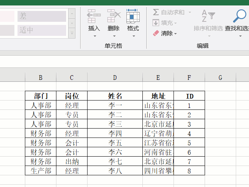Image resolution: width=249 pixels, height=187 pixels.
Task: Expand the cell styles gallery more button
Action: pos(72,33)
